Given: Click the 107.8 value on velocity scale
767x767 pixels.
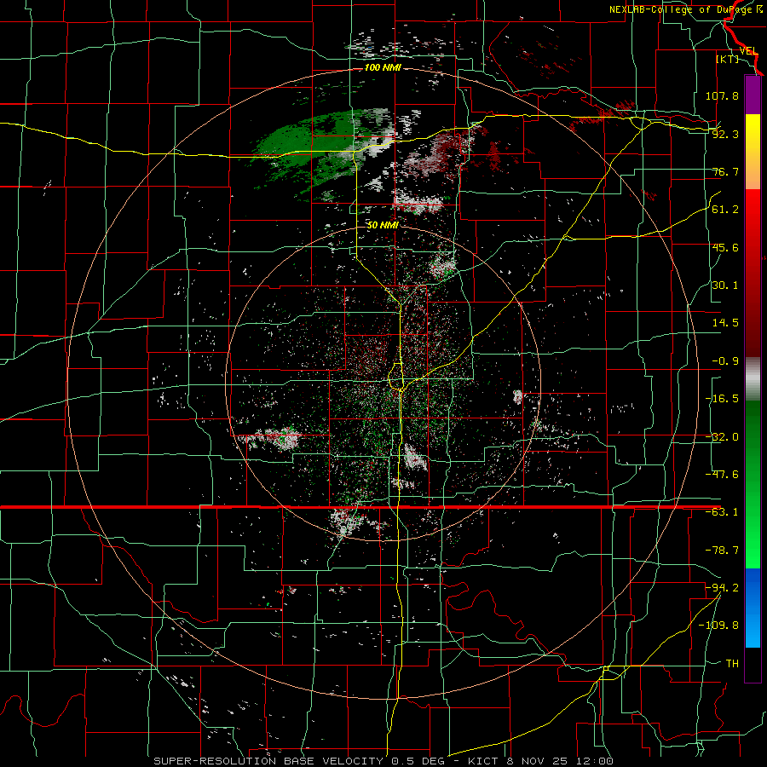Looking at the screenshot, I should (x=722, y=95).
